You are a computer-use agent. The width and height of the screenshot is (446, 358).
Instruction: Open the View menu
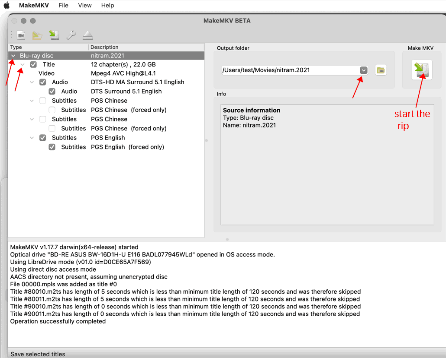tap(85, 5)
